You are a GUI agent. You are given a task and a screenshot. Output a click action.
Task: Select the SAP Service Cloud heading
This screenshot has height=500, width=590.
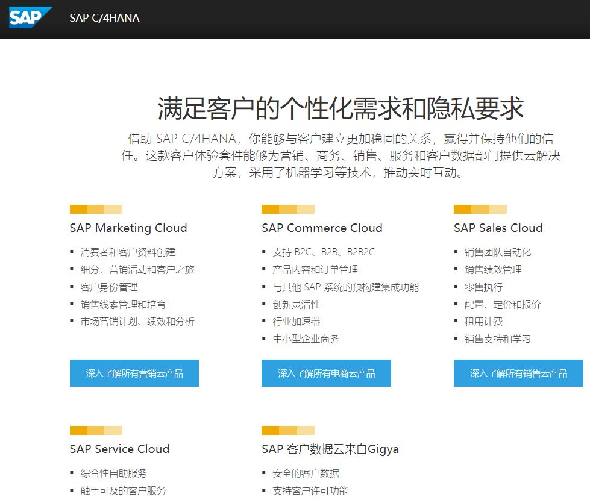[120, 449]
